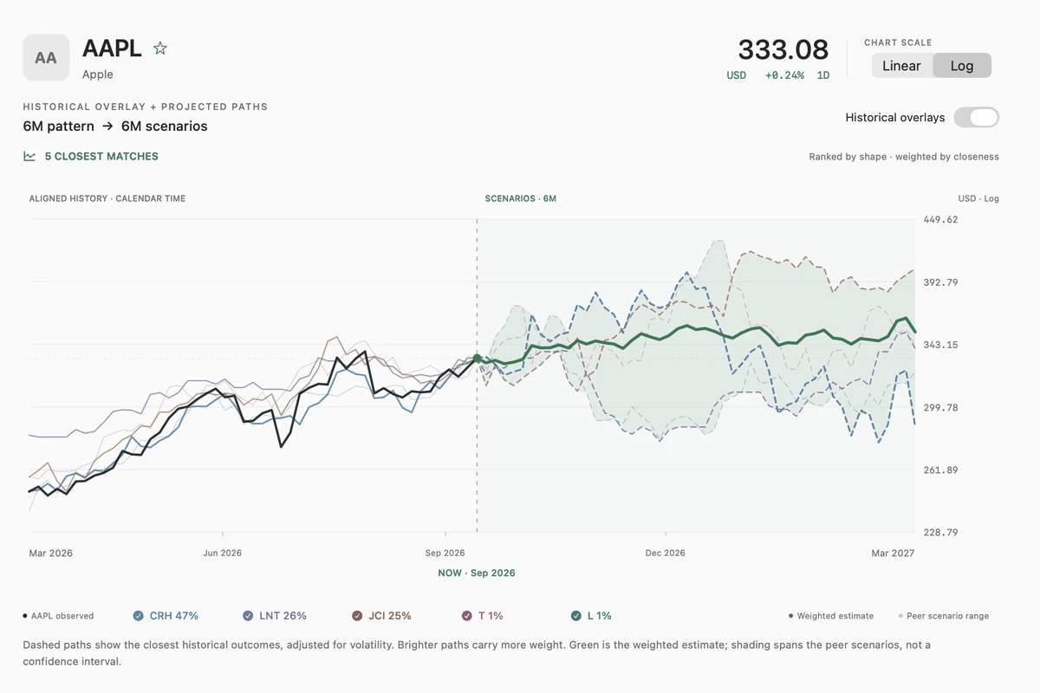Click the SCENARIOS · 6M label
This screenshot has width=1040, height=693.
[x=521, y=198]
